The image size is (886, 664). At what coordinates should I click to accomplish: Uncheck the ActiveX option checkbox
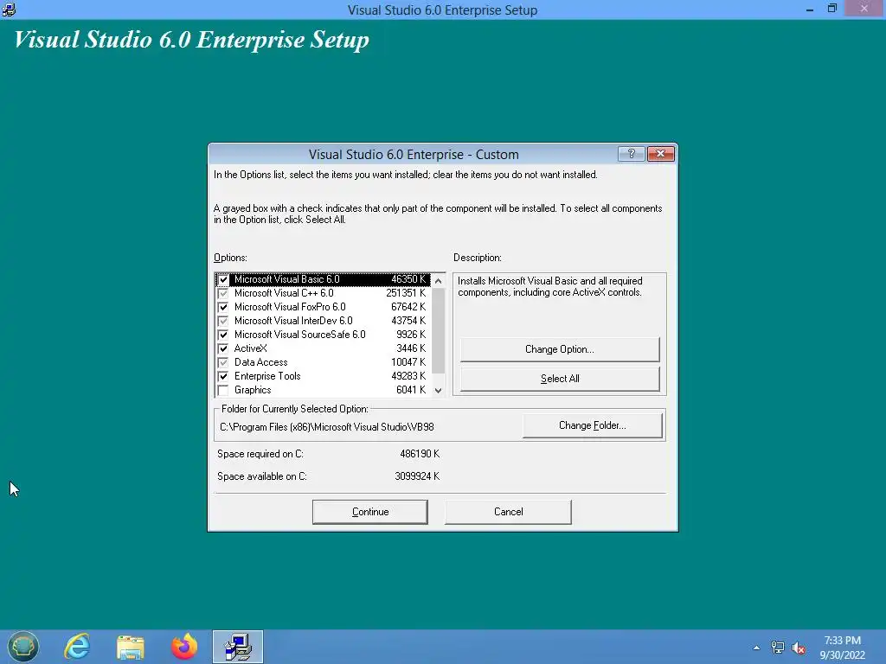(x=223, y=349)
